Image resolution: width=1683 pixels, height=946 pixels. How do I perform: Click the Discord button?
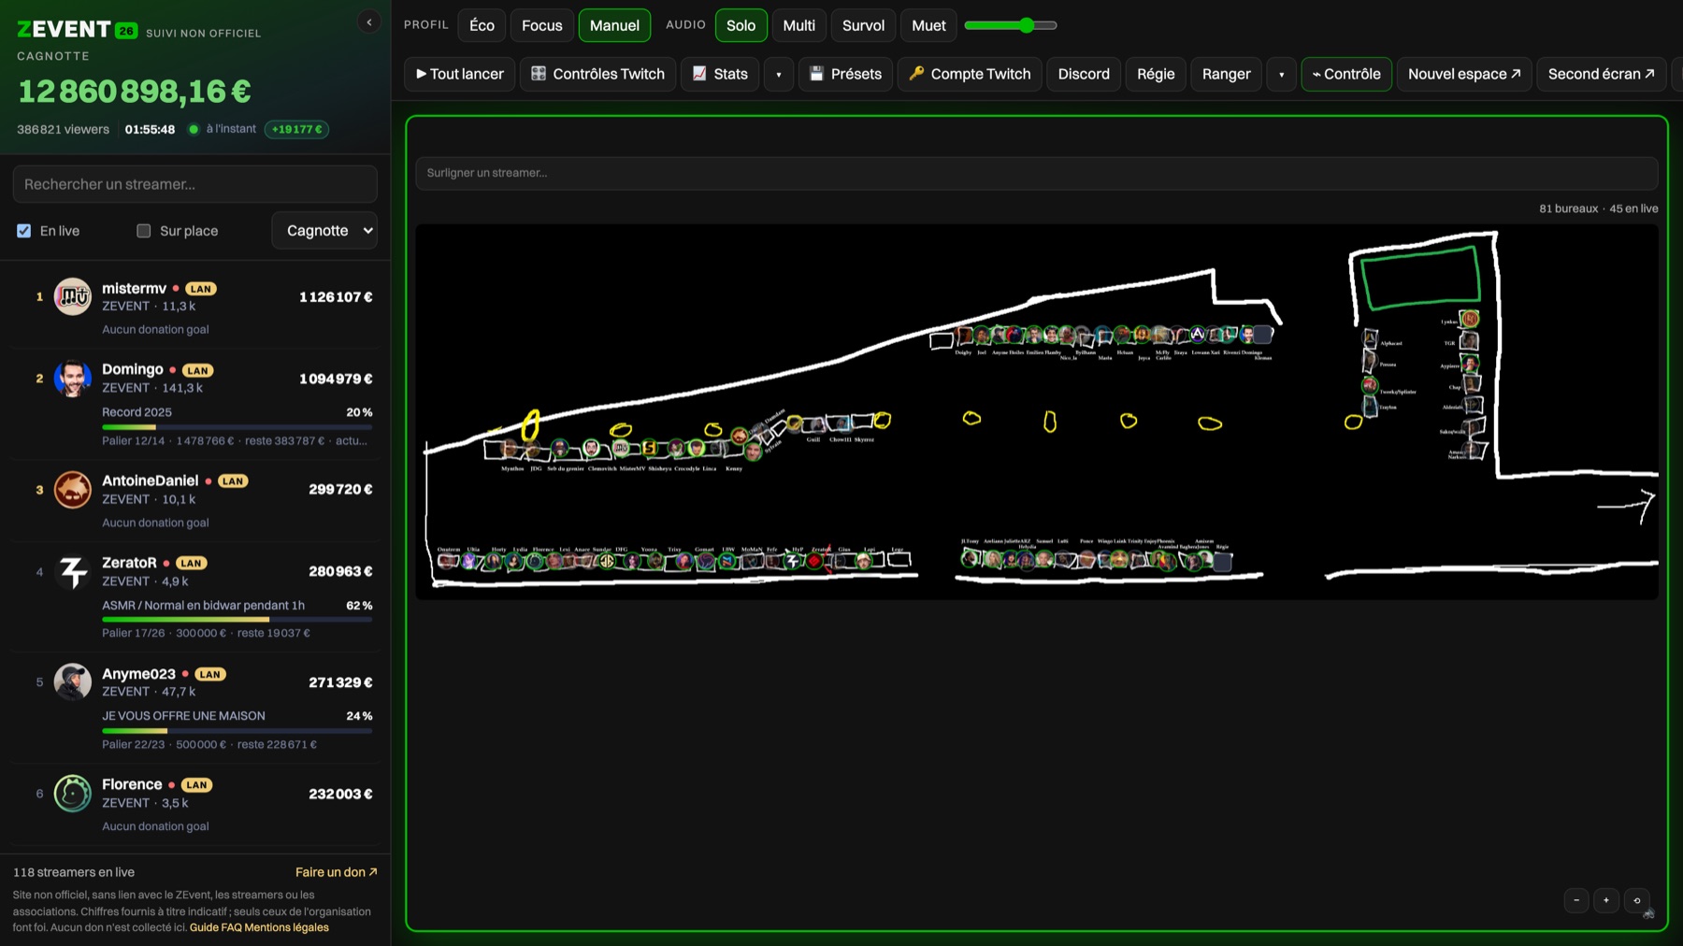point(1084,74)
